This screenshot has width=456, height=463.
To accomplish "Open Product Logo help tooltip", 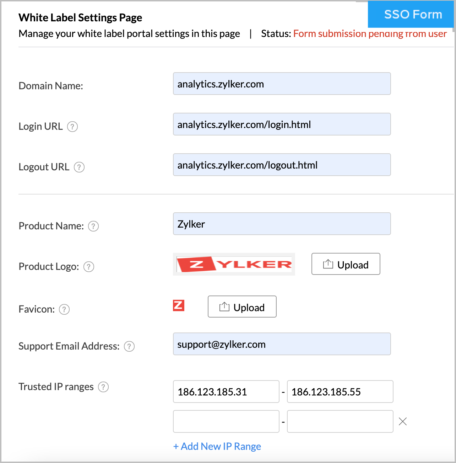I will tap(88, 267).
